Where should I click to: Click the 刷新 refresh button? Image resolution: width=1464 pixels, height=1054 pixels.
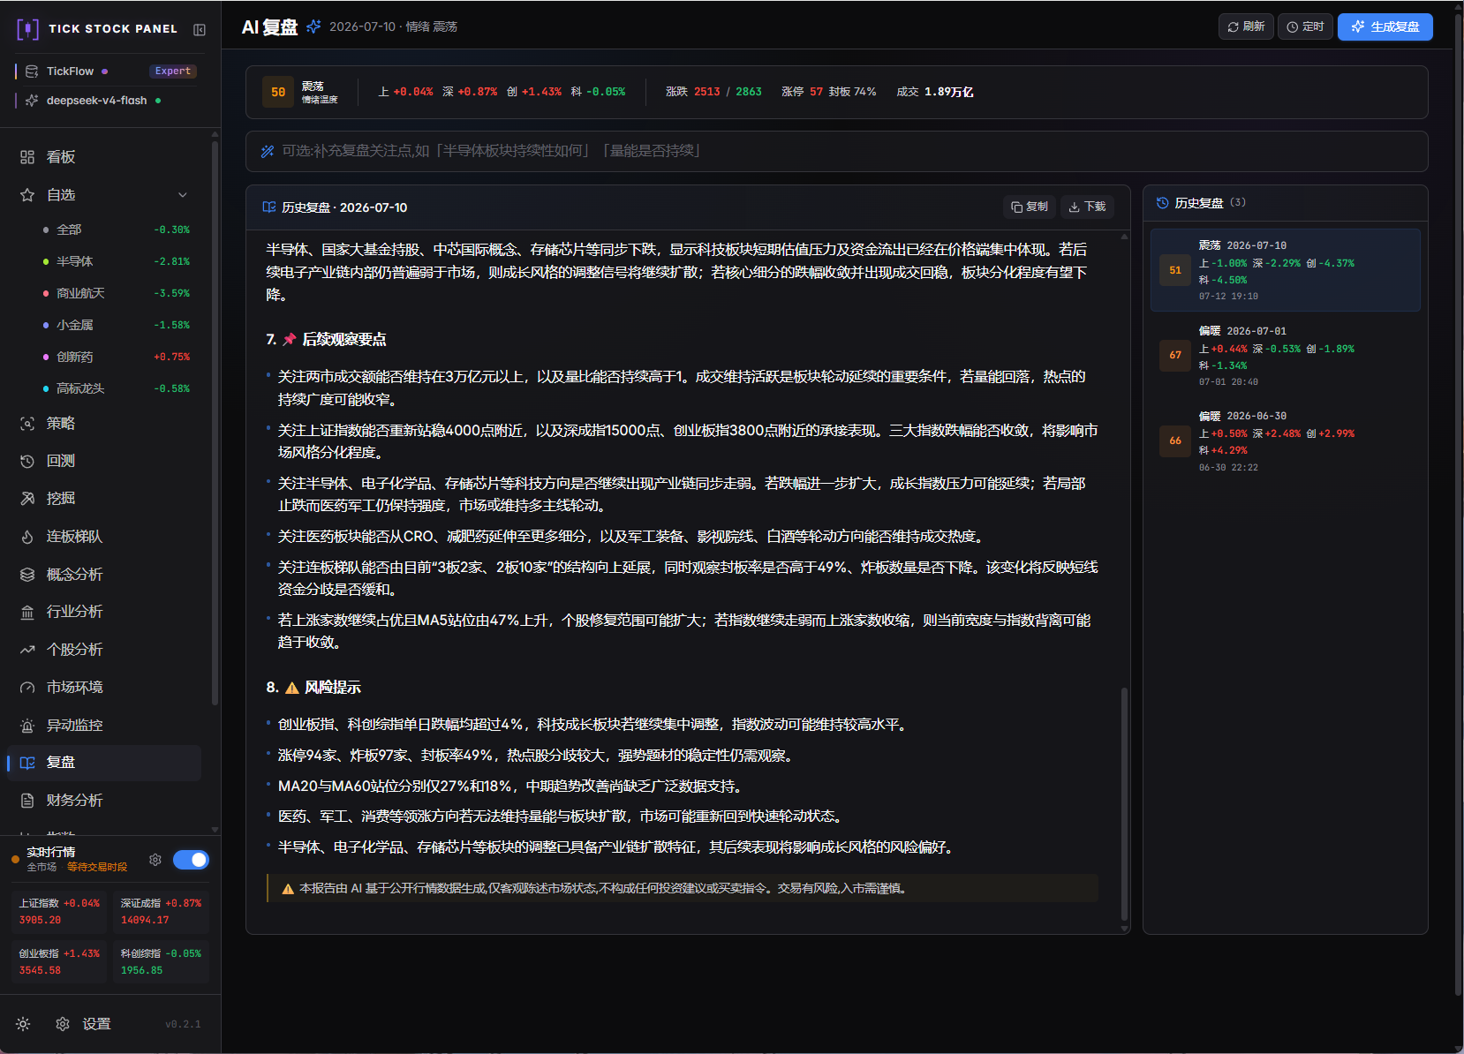[x=1246, y=26]
